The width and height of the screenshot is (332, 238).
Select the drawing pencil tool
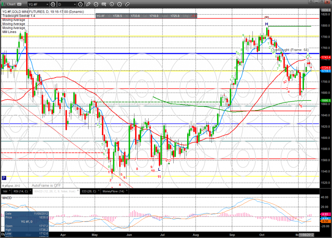[x=88, y=4]
